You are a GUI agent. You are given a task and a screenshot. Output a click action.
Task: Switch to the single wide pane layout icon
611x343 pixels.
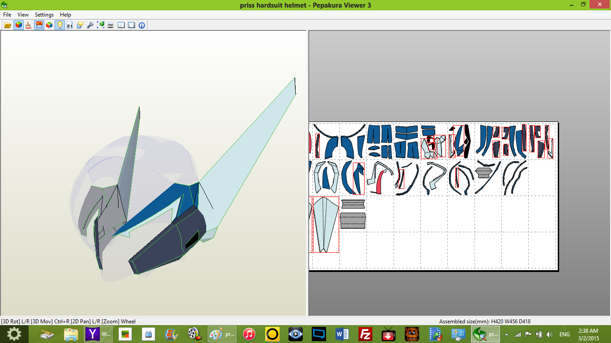tap(132, 25)
